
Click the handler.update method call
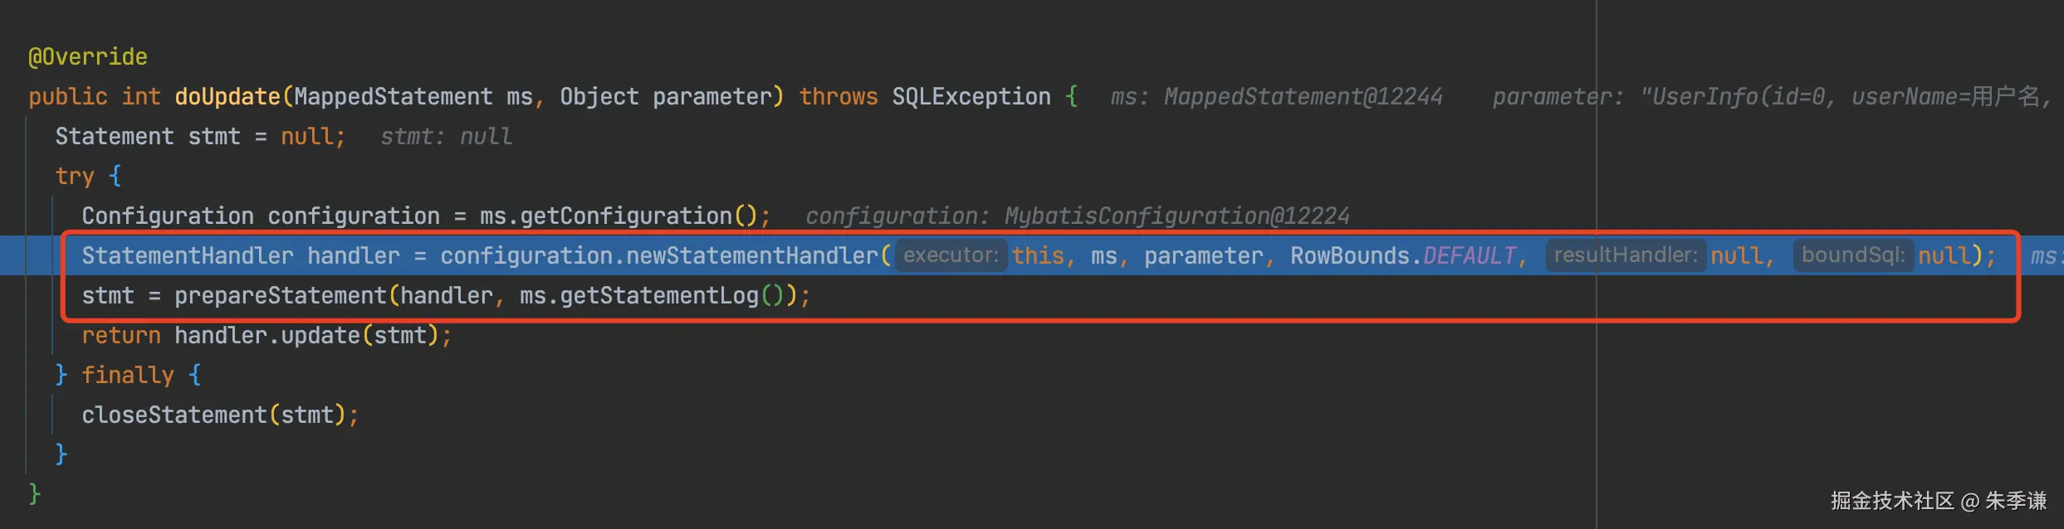click(320, 335)
